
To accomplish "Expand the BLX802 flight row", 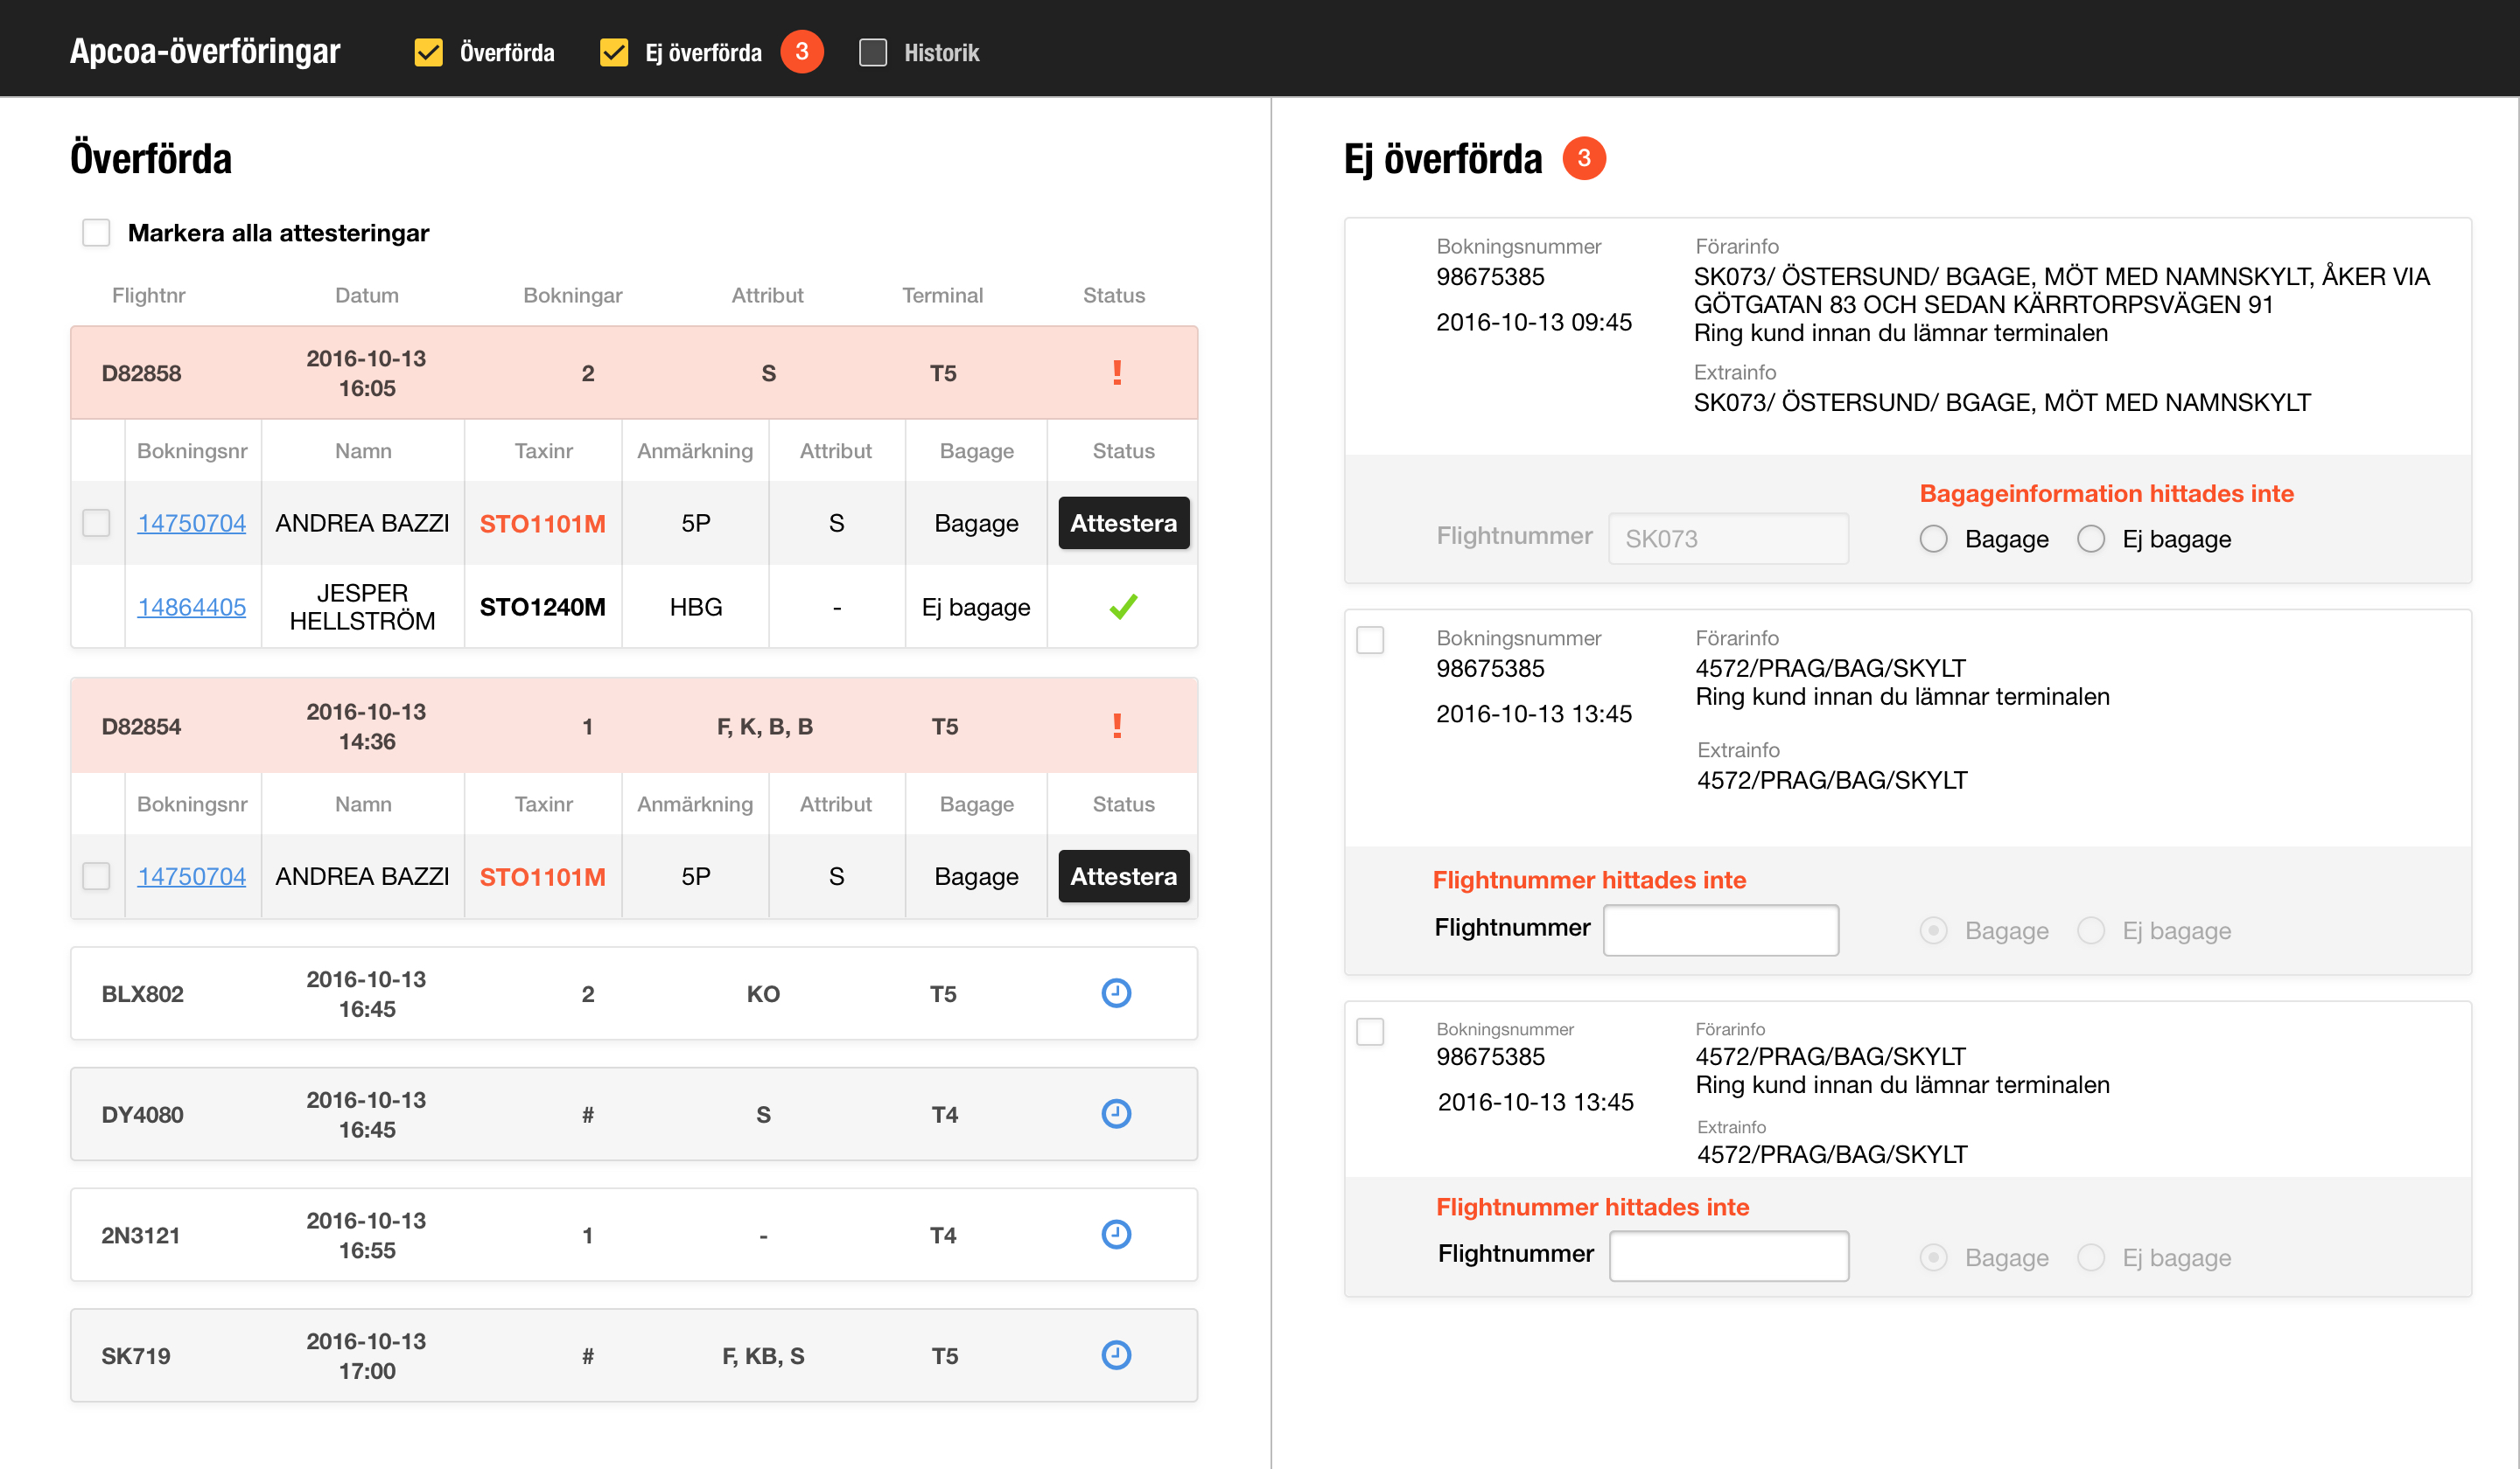I will pos(634,993).
